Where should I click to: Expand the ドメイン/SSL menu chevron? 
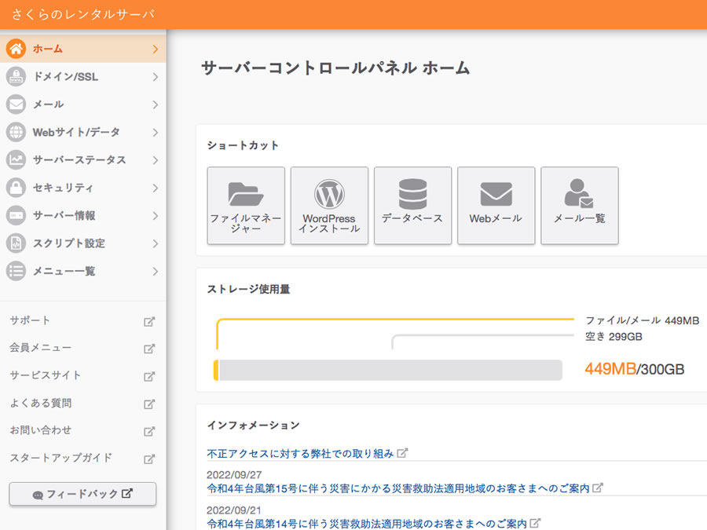(155, 77)
